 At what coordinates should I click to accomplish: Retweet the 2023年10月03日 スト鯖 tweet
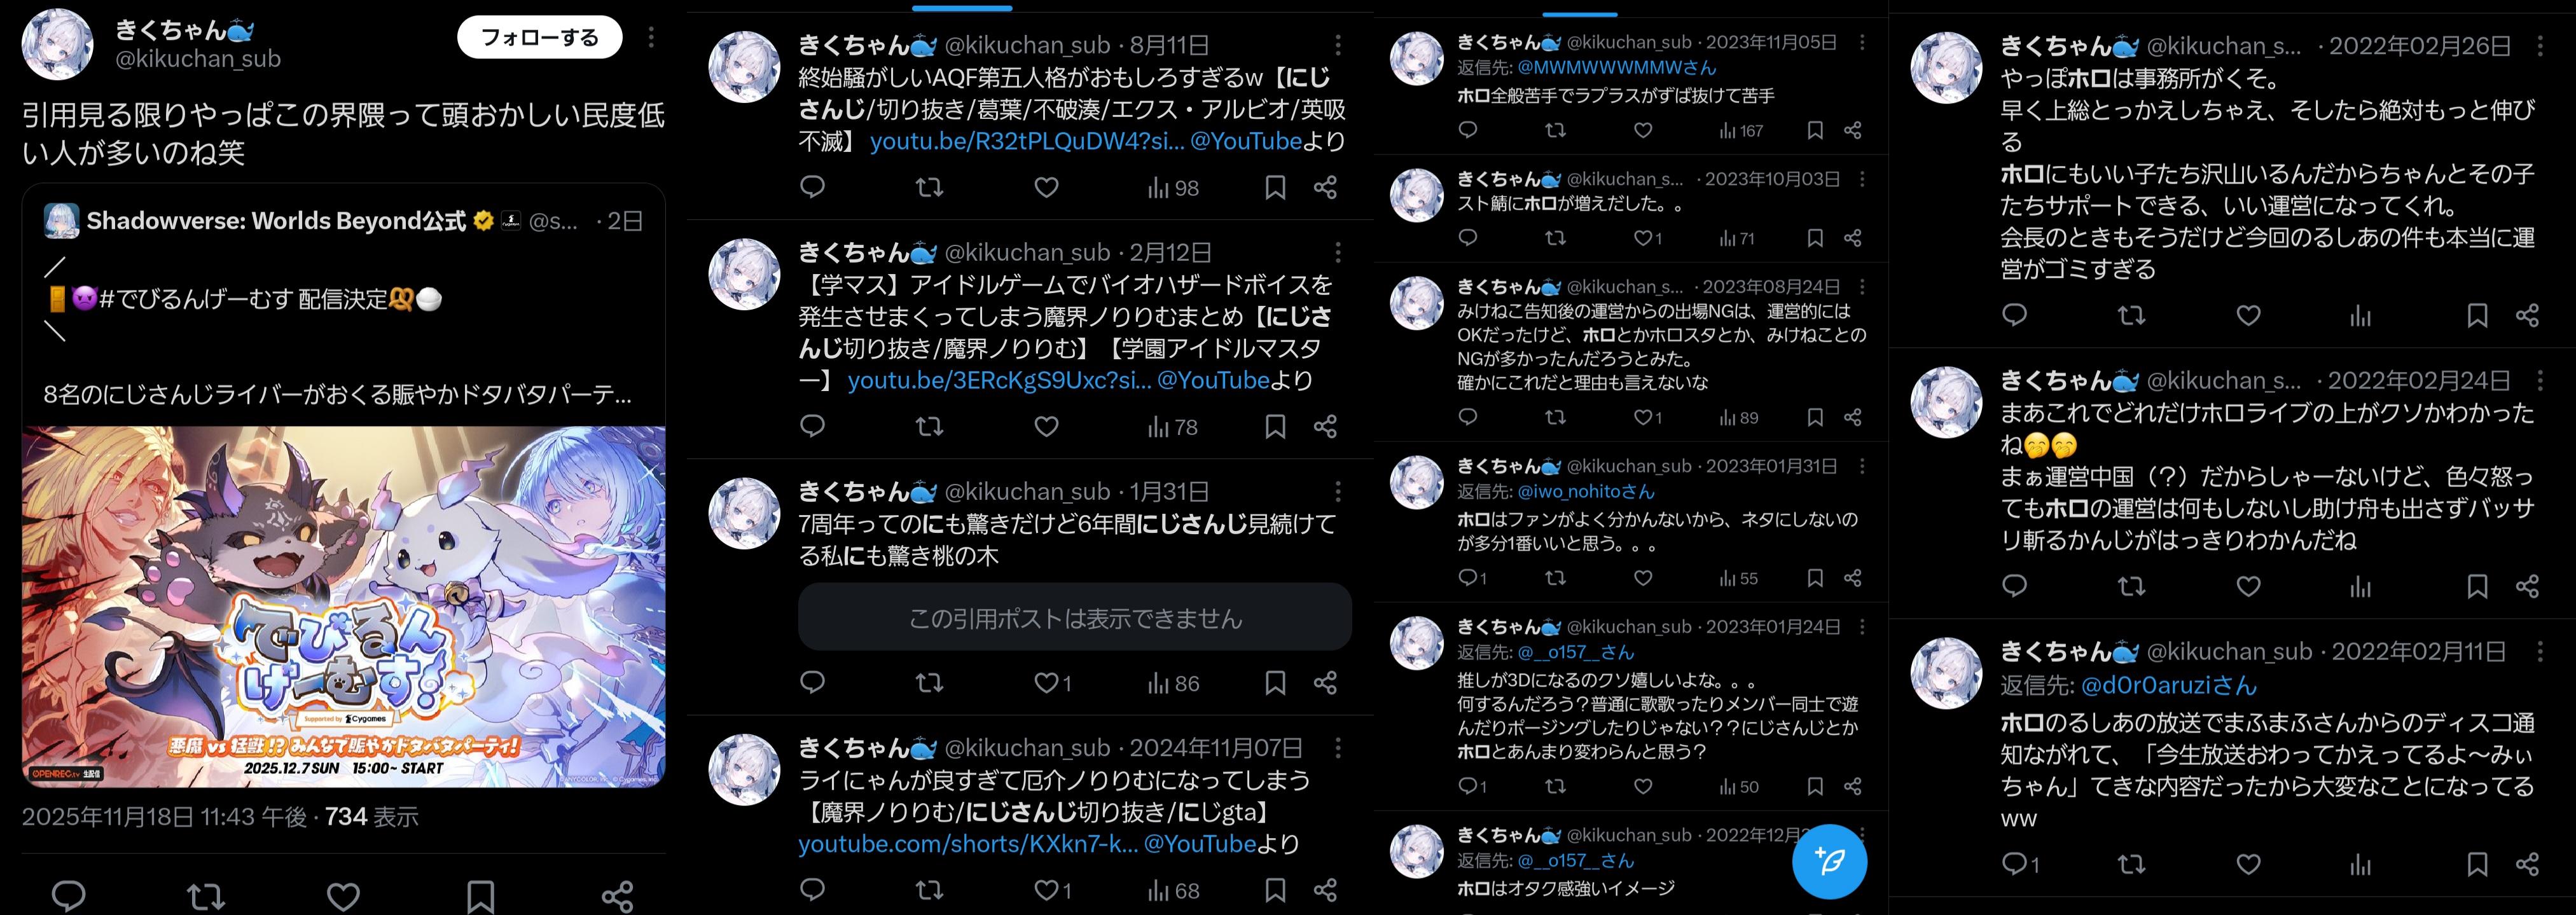point(1555,238)
